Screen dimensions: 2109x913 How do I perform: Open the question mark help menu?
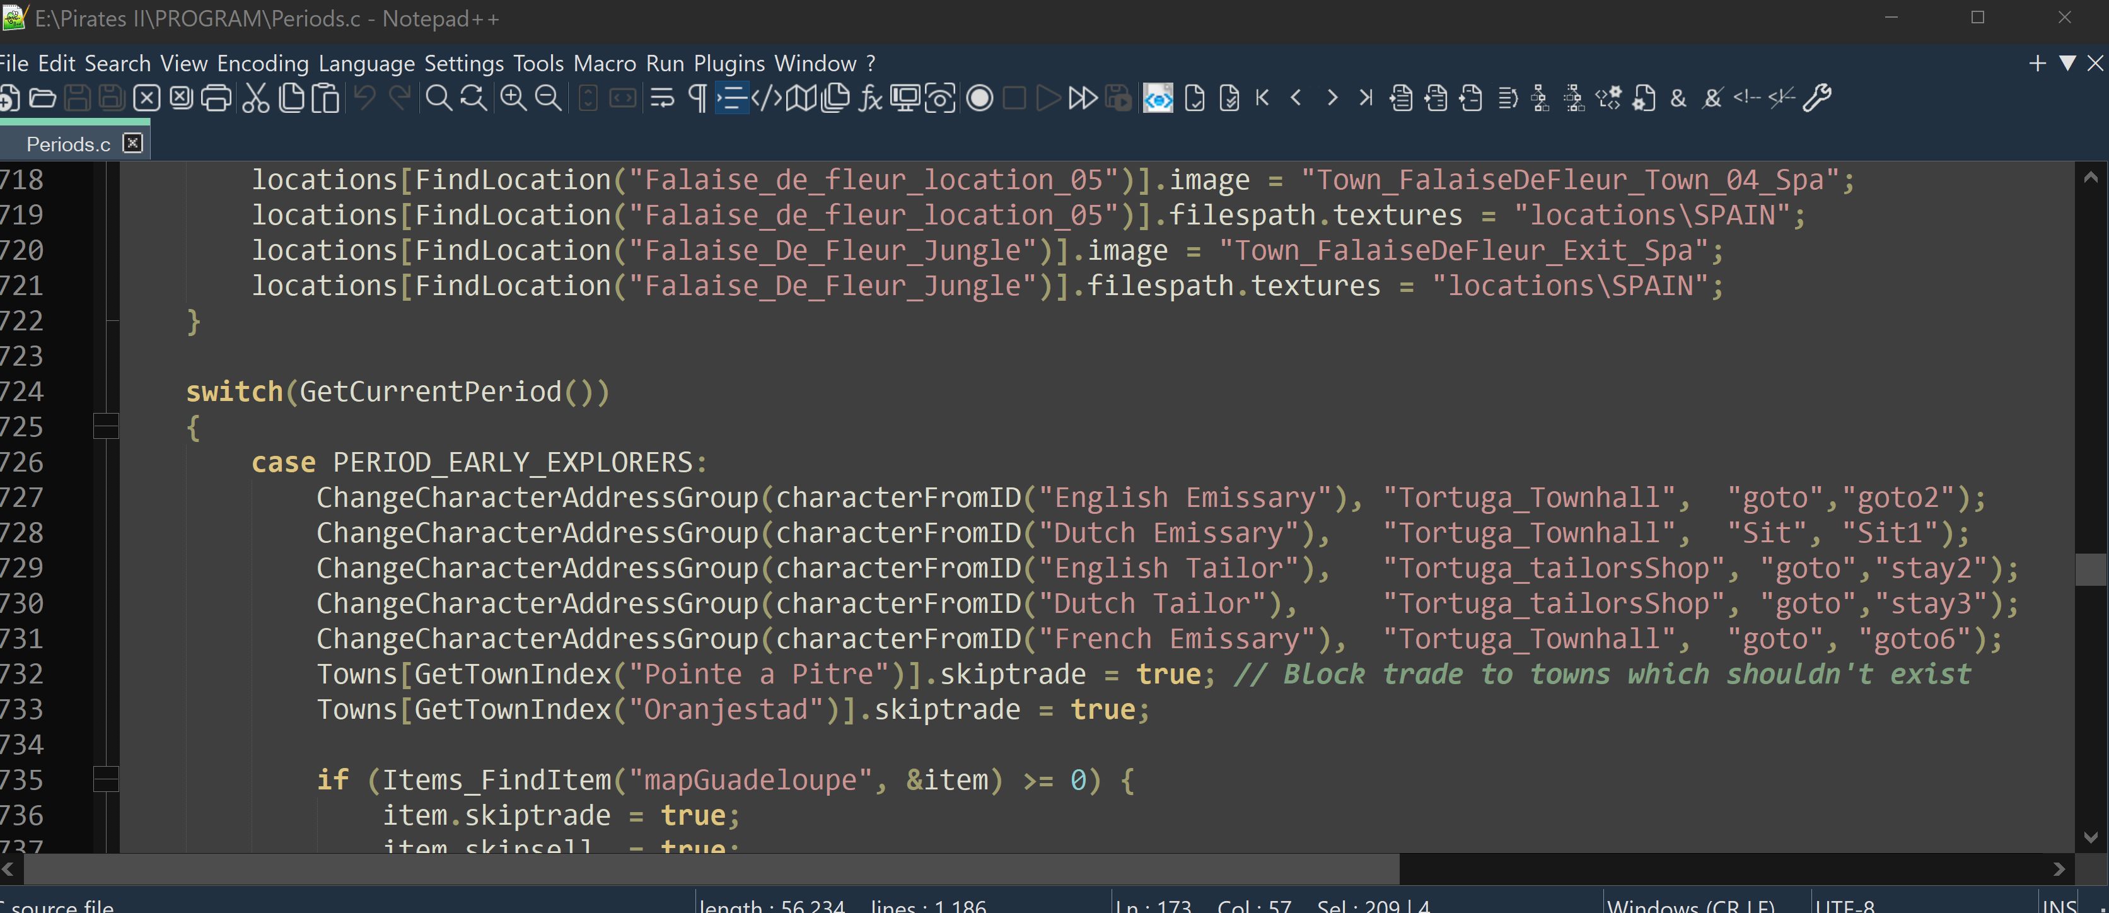pos(871,63)
